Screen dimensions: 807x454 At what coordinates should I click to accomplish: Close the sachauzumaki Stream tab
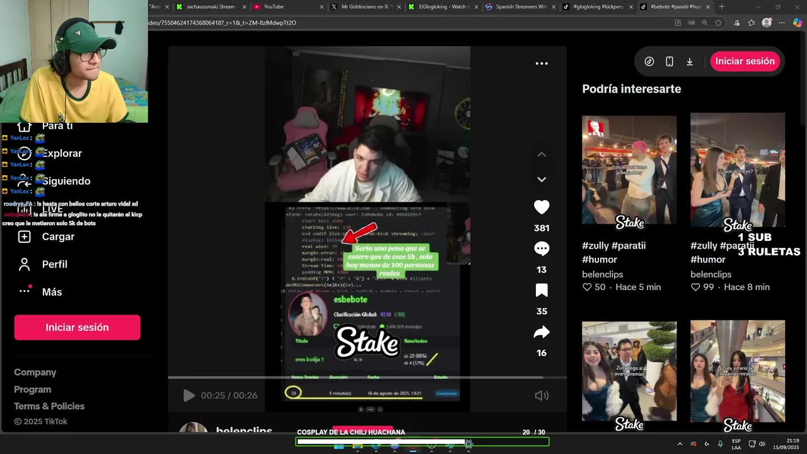tap(244, 7)
